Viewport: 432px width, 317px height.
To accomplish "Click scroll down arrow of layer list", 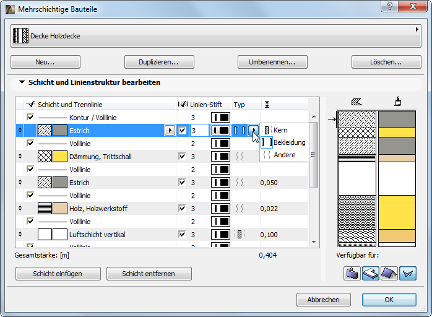I will 314,241.
